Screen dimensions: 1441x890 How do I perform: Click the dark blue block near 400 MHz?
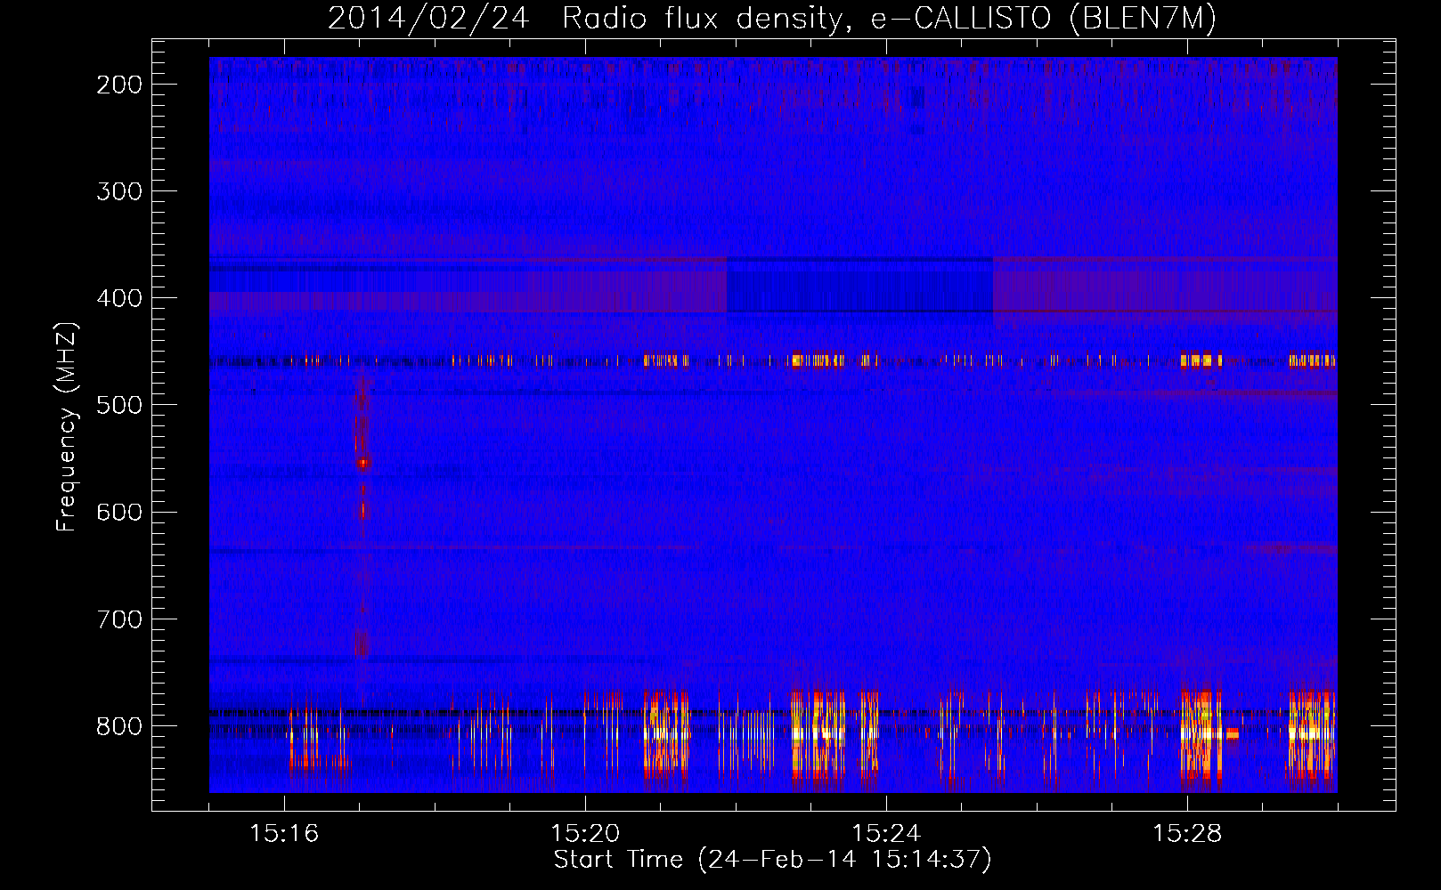click(859, 285)
